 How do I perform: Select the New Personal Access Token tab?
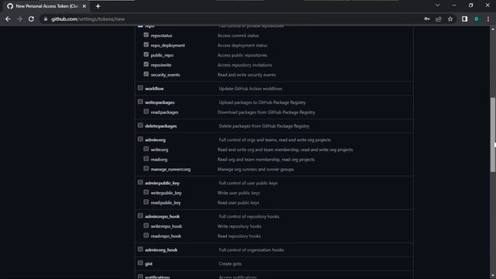coord(46,6)
